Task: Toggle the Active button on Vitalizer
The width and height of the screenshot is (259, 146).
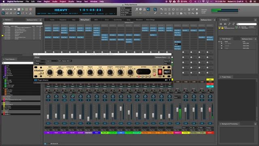Action: point(154,75)
